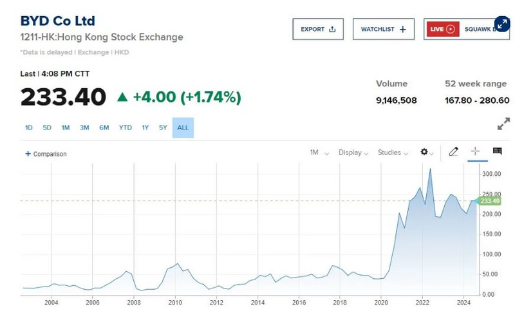This screenshot has width=515, height=322.
Task: Select the 5Y time range
Action: coord(164,128)
